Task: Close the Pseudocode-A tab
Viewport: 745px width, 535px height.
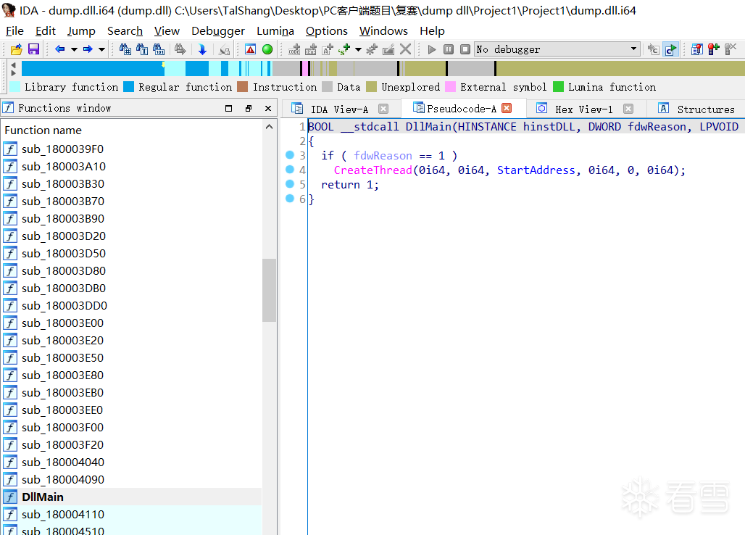Action: pos(507,108)
